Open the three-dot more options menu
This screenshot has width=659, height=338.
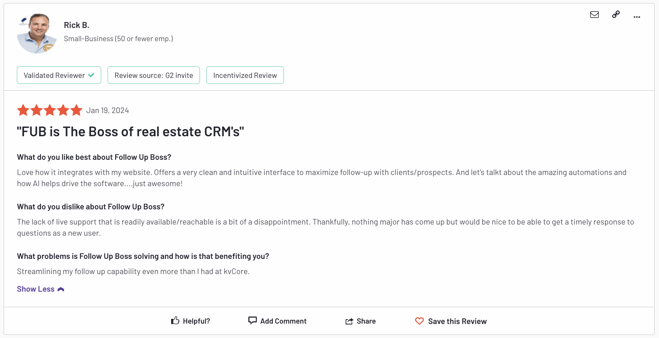point(637,17)
